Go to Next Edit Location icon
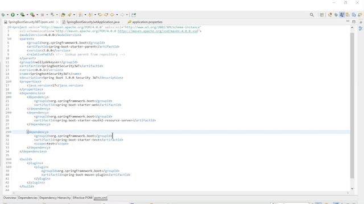This screenshot has width=364, height=204. pos(106,15)
